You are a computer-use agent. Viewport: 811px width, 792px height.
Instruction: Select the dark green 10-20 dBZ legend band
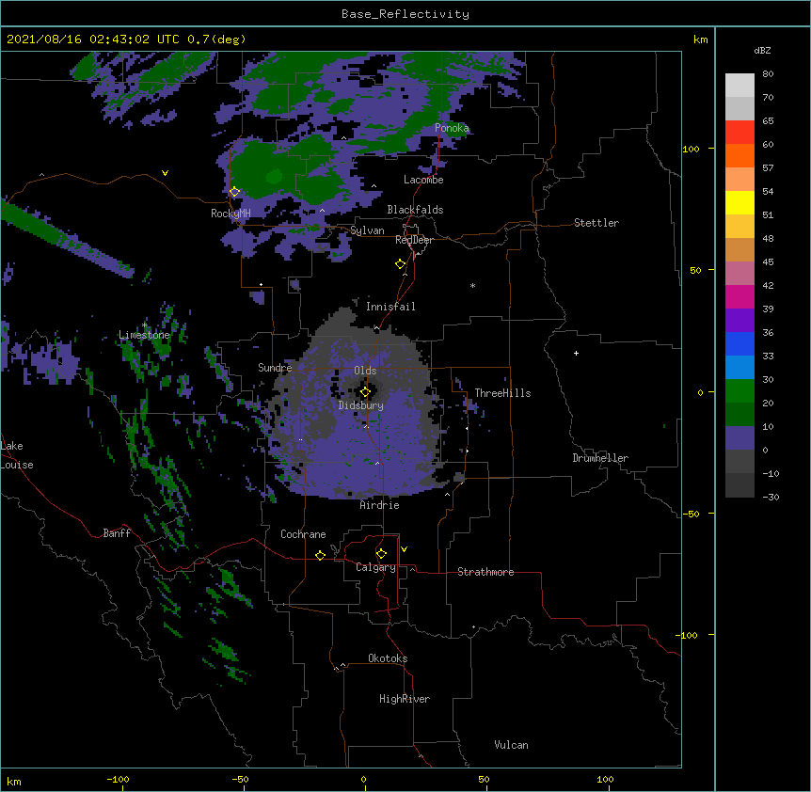coord(739,415)
